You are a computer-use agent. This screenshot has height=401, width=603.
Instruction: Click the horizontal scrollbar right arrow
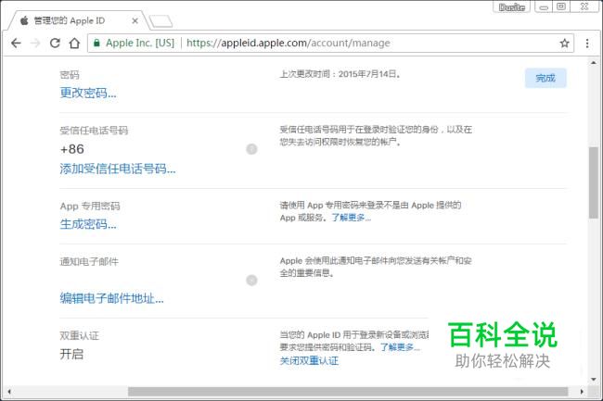coord(582,392)
